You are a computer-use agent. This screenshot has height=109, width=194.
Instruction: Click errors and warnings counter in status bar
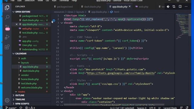click(x=30, y=108)
